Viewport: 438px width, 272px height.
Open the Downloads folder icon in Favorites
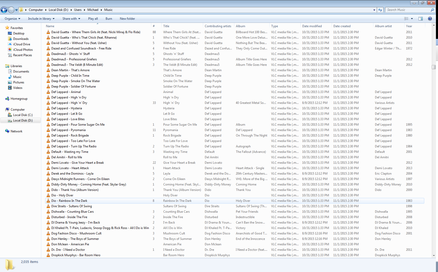(x=10, y=39)
